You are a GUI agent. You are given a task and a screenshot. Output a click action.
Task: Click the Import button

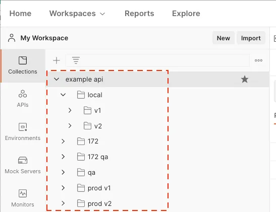tap(251, 38)
